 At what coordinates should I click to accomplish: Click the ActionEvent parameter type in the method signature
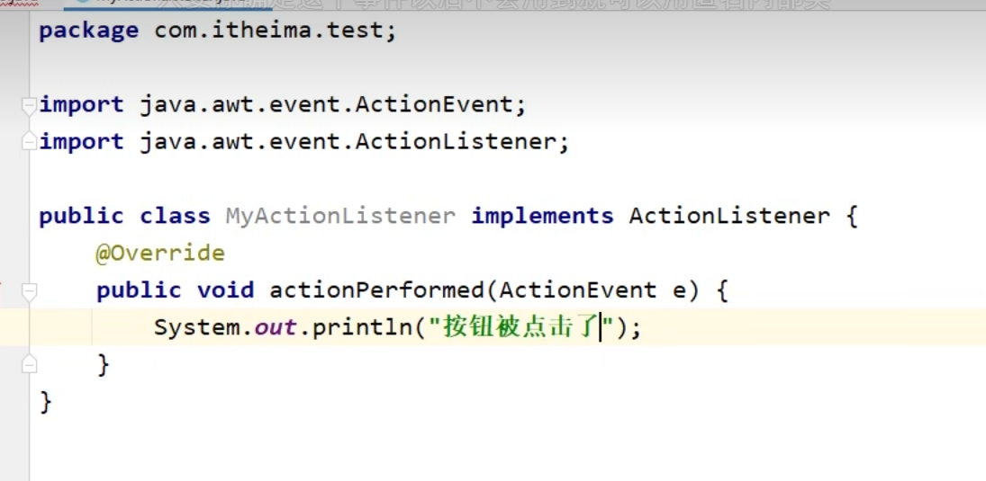[x=577, y=290]
